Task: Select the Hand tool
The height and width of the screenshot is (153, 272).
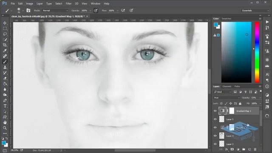Action: [5, 122]
